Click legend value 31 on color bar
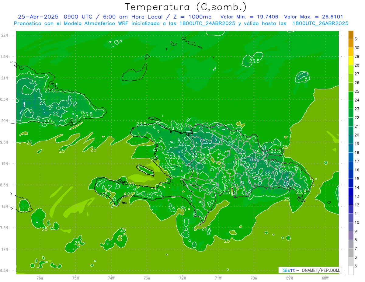Image resolution: width=365 pixels, height=282 pixels. pyautogui.click(x=357, y=39)
